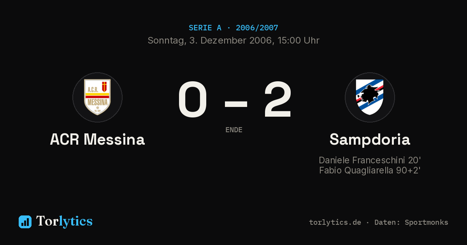
Task: Click the home score digit 0
Action: (193, 100)
